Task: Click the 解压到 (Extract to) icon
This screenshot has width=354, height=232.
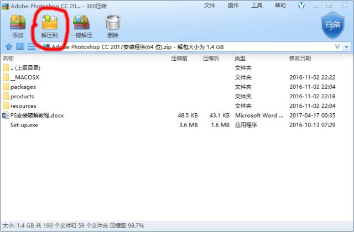Action: [50, 22]
